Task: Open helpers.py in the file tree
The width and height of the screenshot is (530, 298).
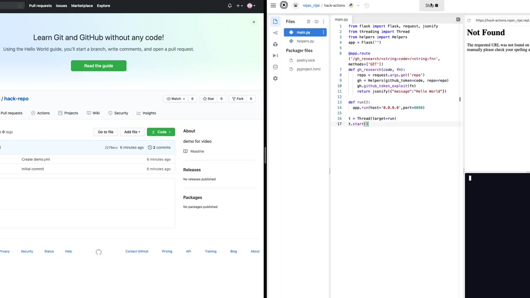Action: click(305, 41)
